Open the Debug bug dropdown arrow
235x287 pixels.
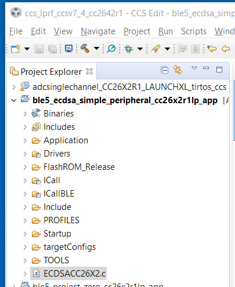(x=140, y=49)
